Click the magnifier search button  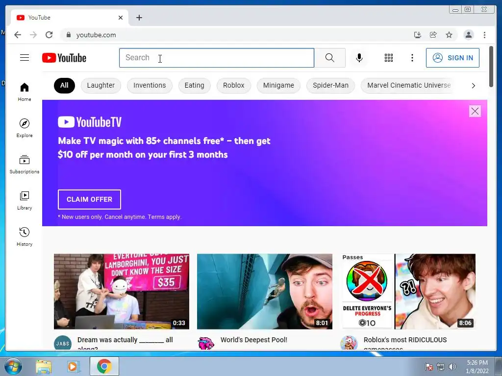click(330, 58)
